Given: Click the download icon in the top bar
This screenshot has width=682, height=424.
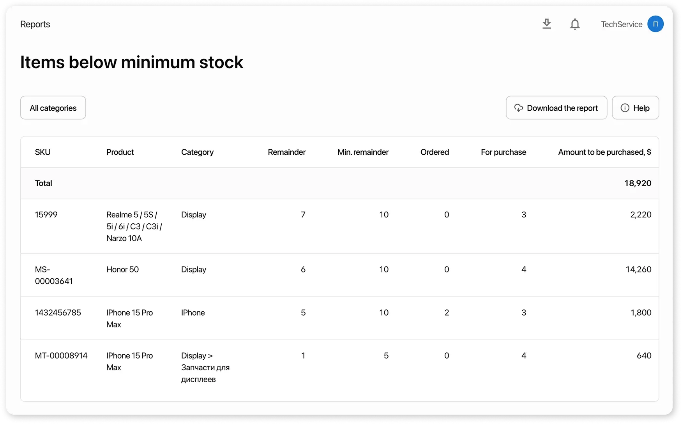Looking at the screenshot, I should coord(547,24).
